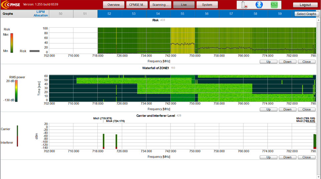Move the Waterfall of ZONE1 graph up
321x179 pixels.
point(268,109)
